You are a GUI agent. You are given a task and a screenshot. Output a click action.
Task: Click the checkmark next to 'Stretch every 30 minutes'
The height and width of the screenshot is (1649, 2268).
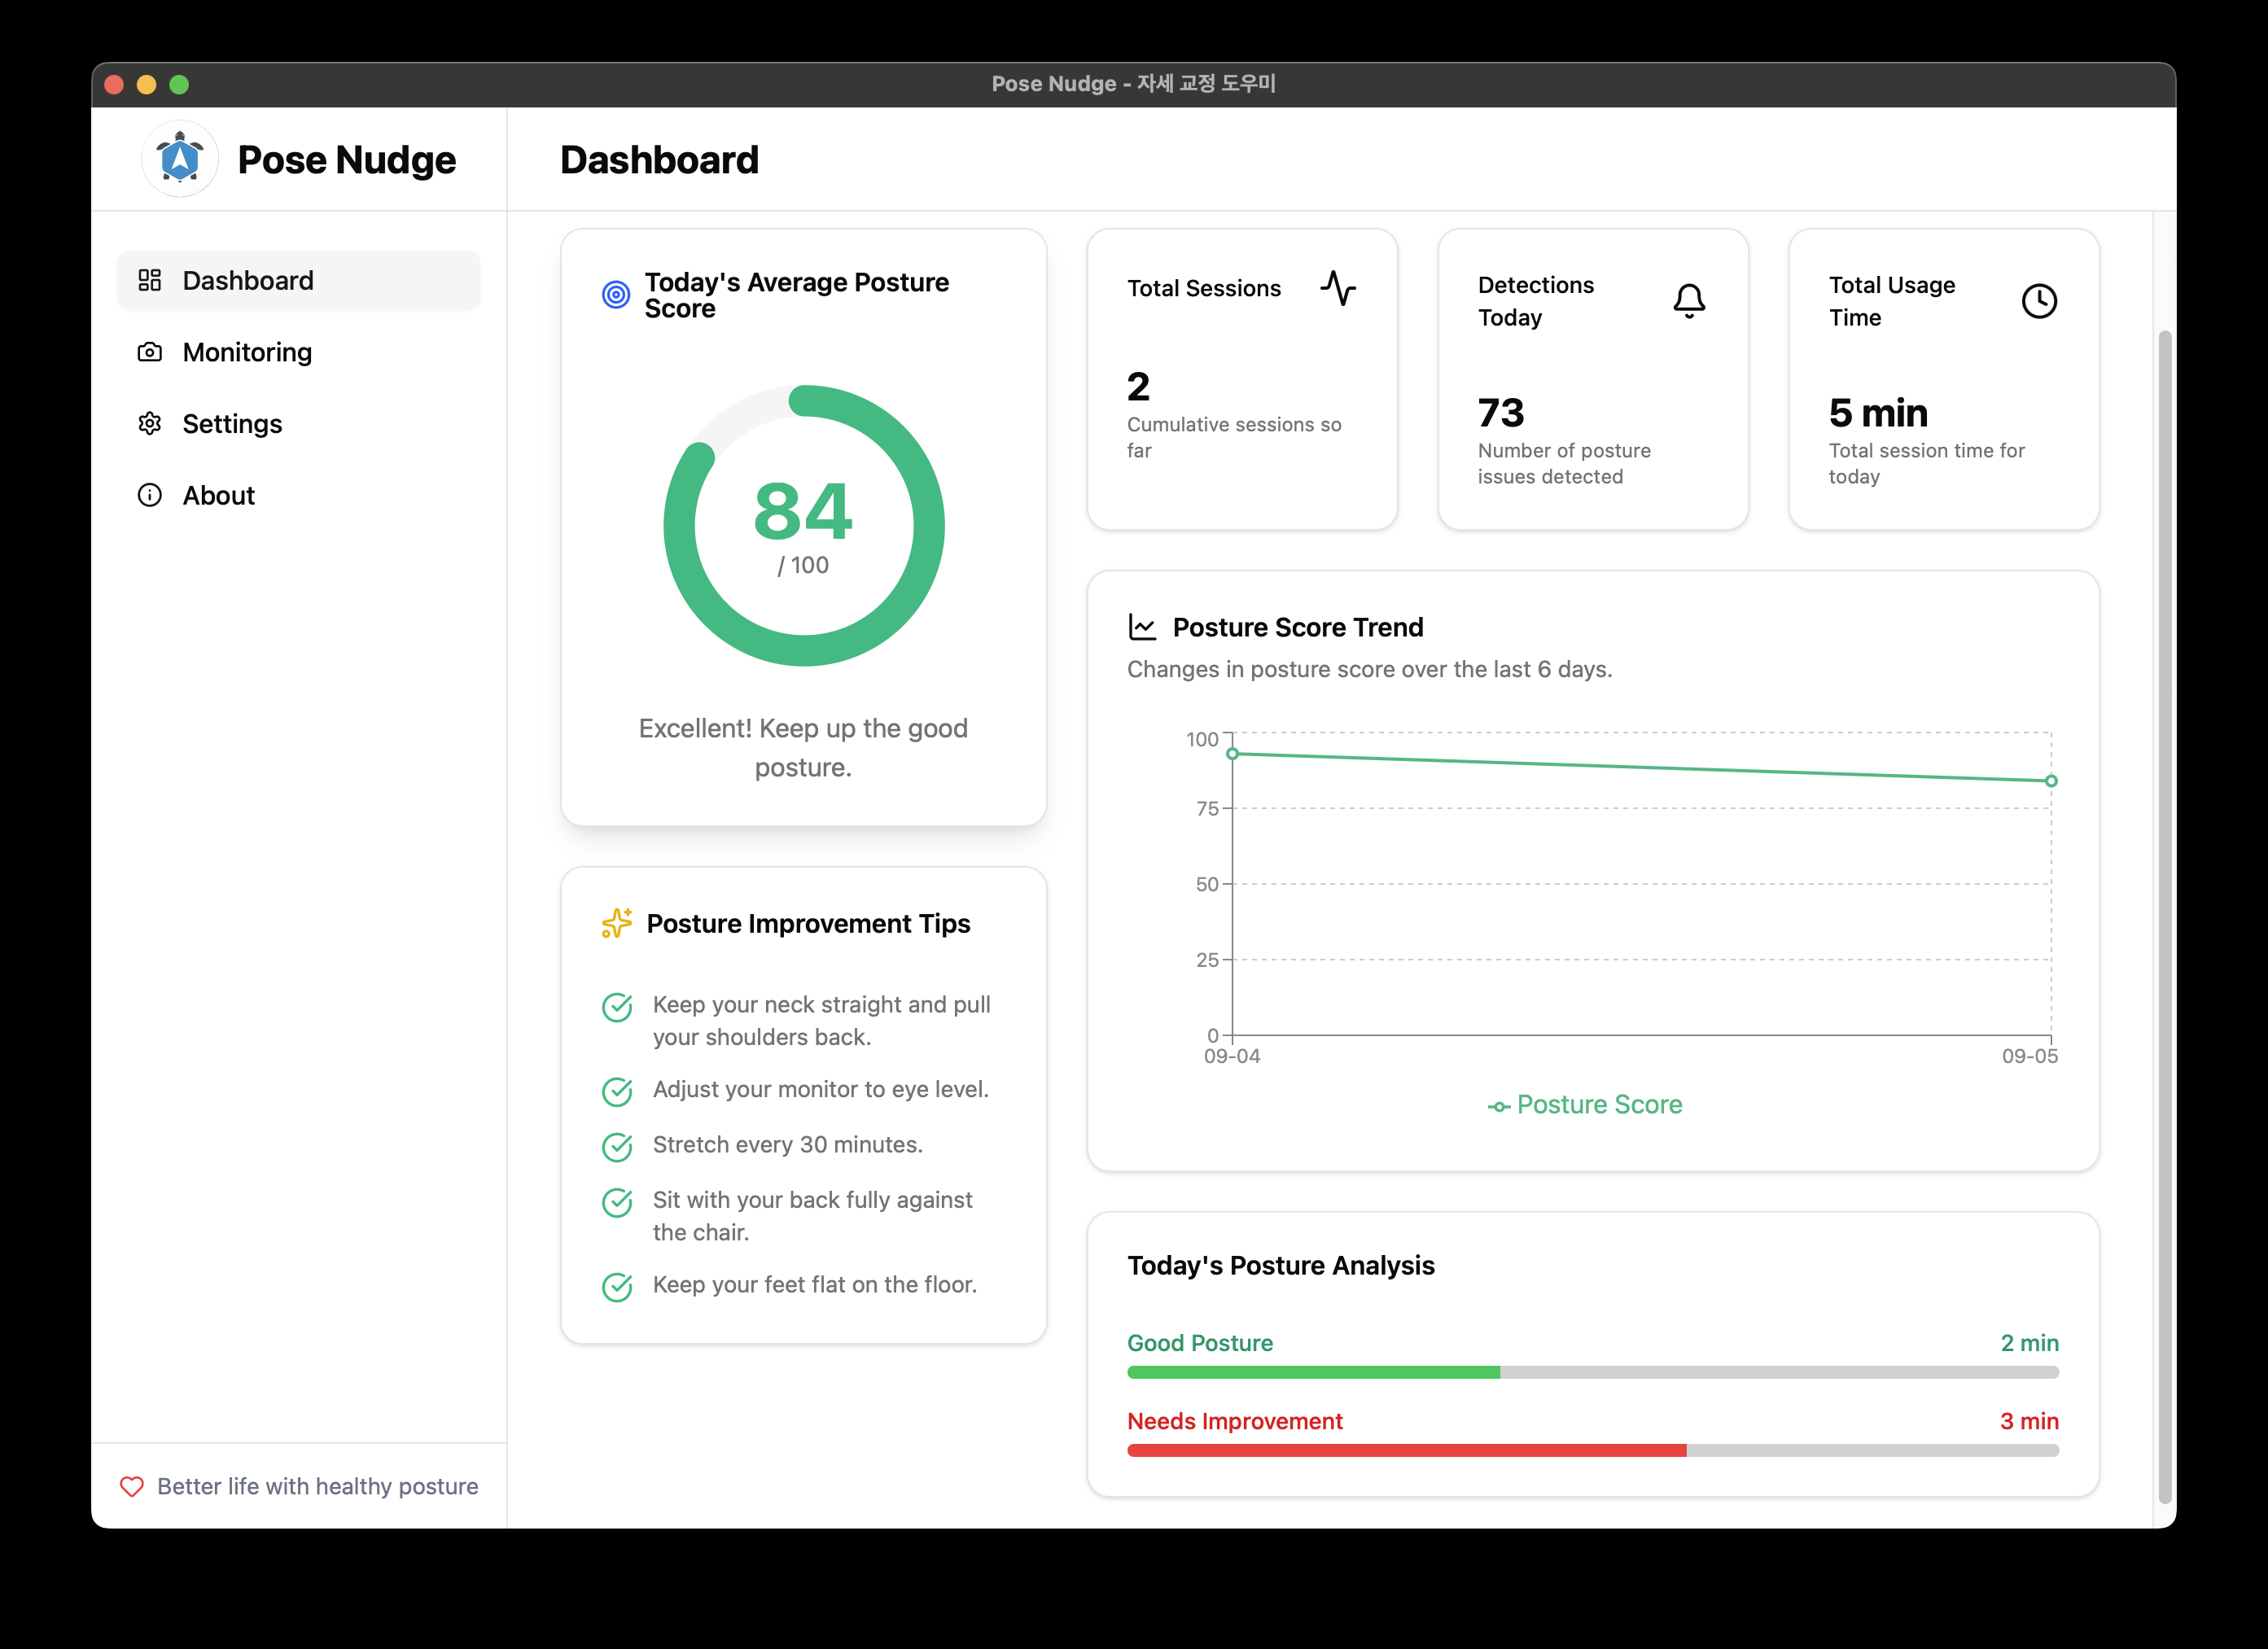point(617,1146)
